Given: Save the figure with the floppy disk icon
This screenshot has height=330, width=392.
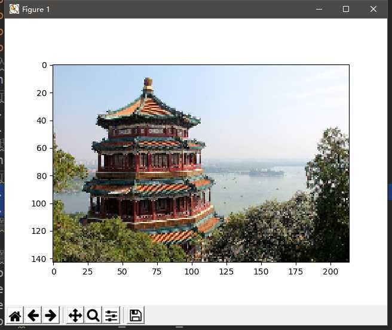Looking at the screenshot, I should coord(136,316).
